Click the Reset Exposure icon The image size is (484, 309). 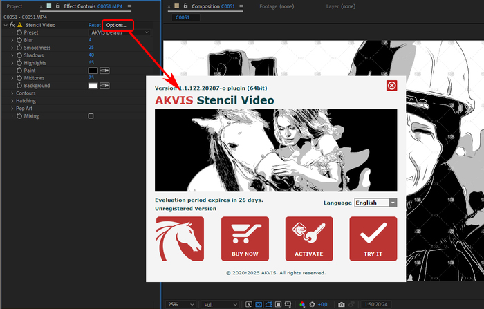(x=312, y=304)
